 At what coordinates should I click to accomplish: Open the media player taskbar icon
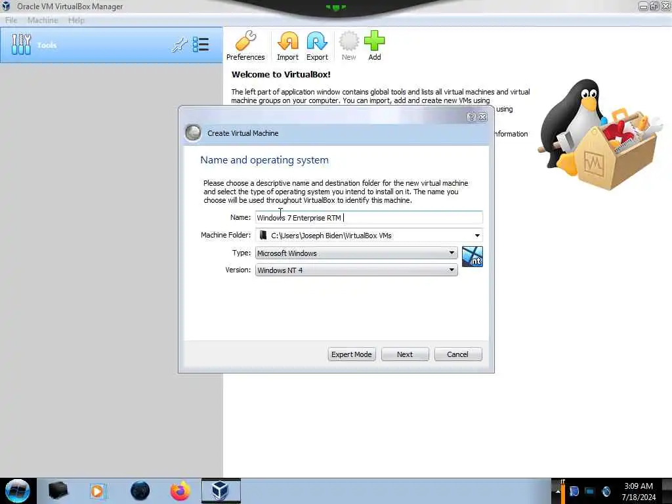pos(98,491)
